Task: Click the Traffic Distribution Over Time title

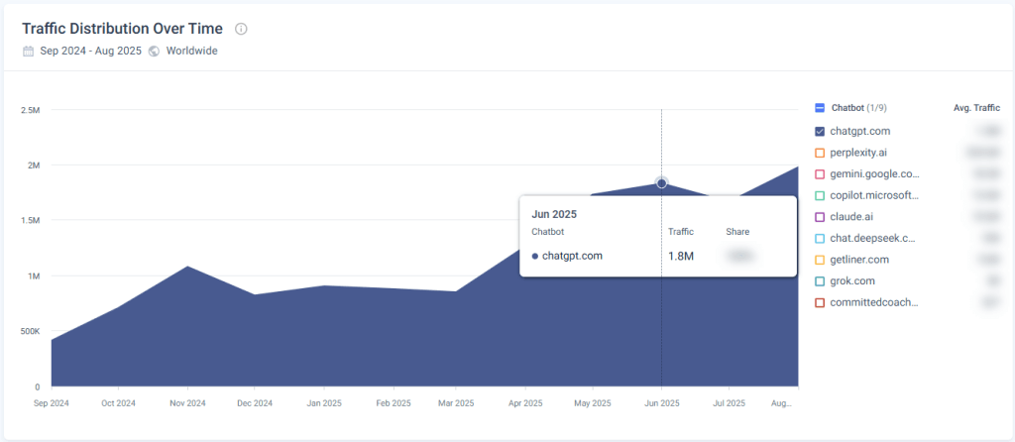Action: coord(124,29)
